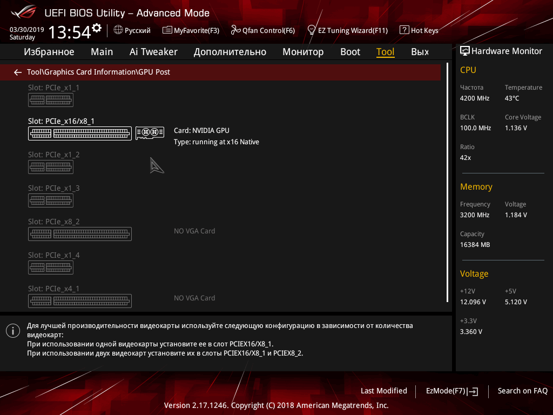553x415 pixels.
Task: Click CPU temperature value 43°C
Action: pos(512,98)
